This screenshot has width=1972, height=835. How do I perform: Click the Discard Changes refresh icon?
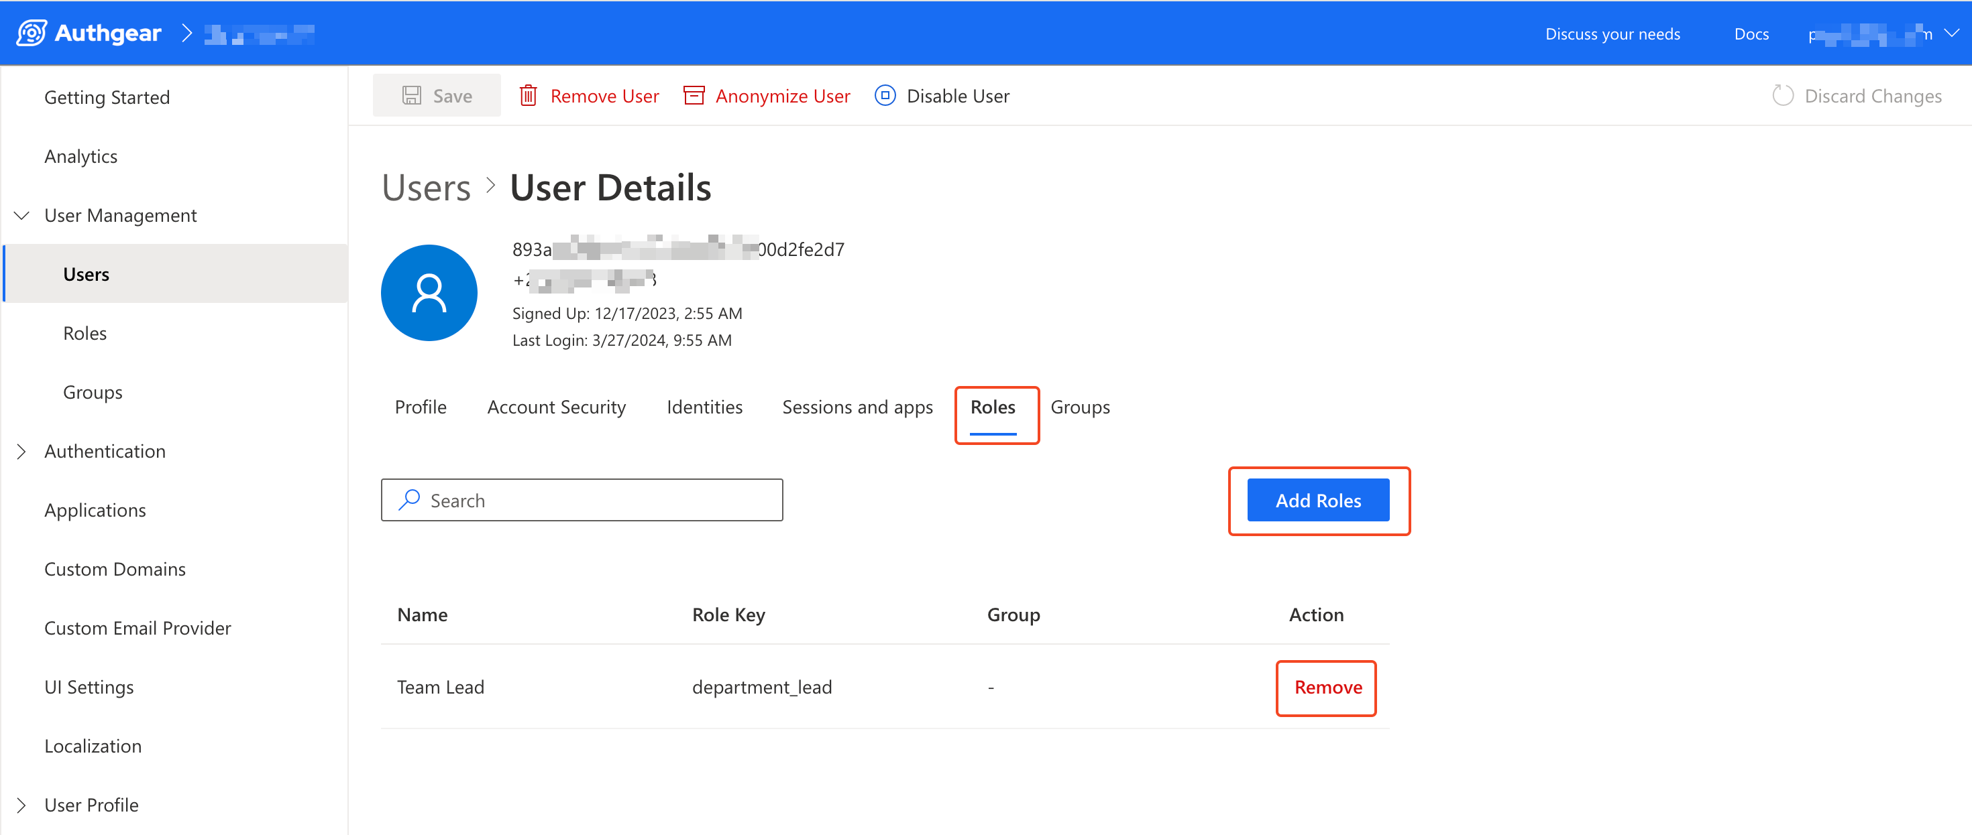(1783, 96)
